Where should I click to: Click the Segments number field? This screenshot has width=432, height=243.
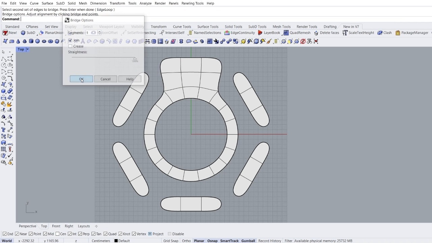(91, 33)
